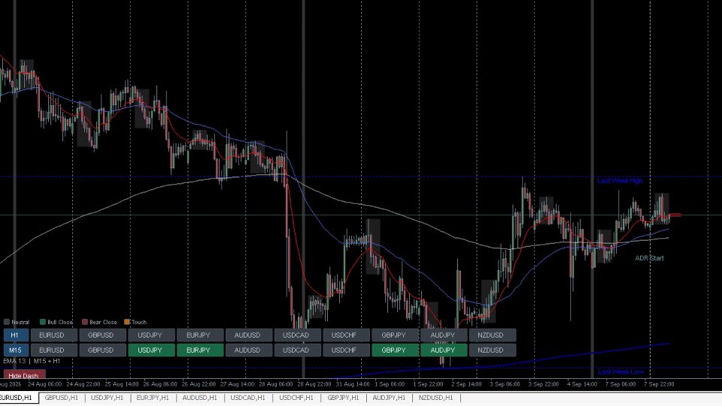Viewport: 722px width, 406px height.
Task: Open USDCAD in the M15 dashboard row
Action: (298, 350)
